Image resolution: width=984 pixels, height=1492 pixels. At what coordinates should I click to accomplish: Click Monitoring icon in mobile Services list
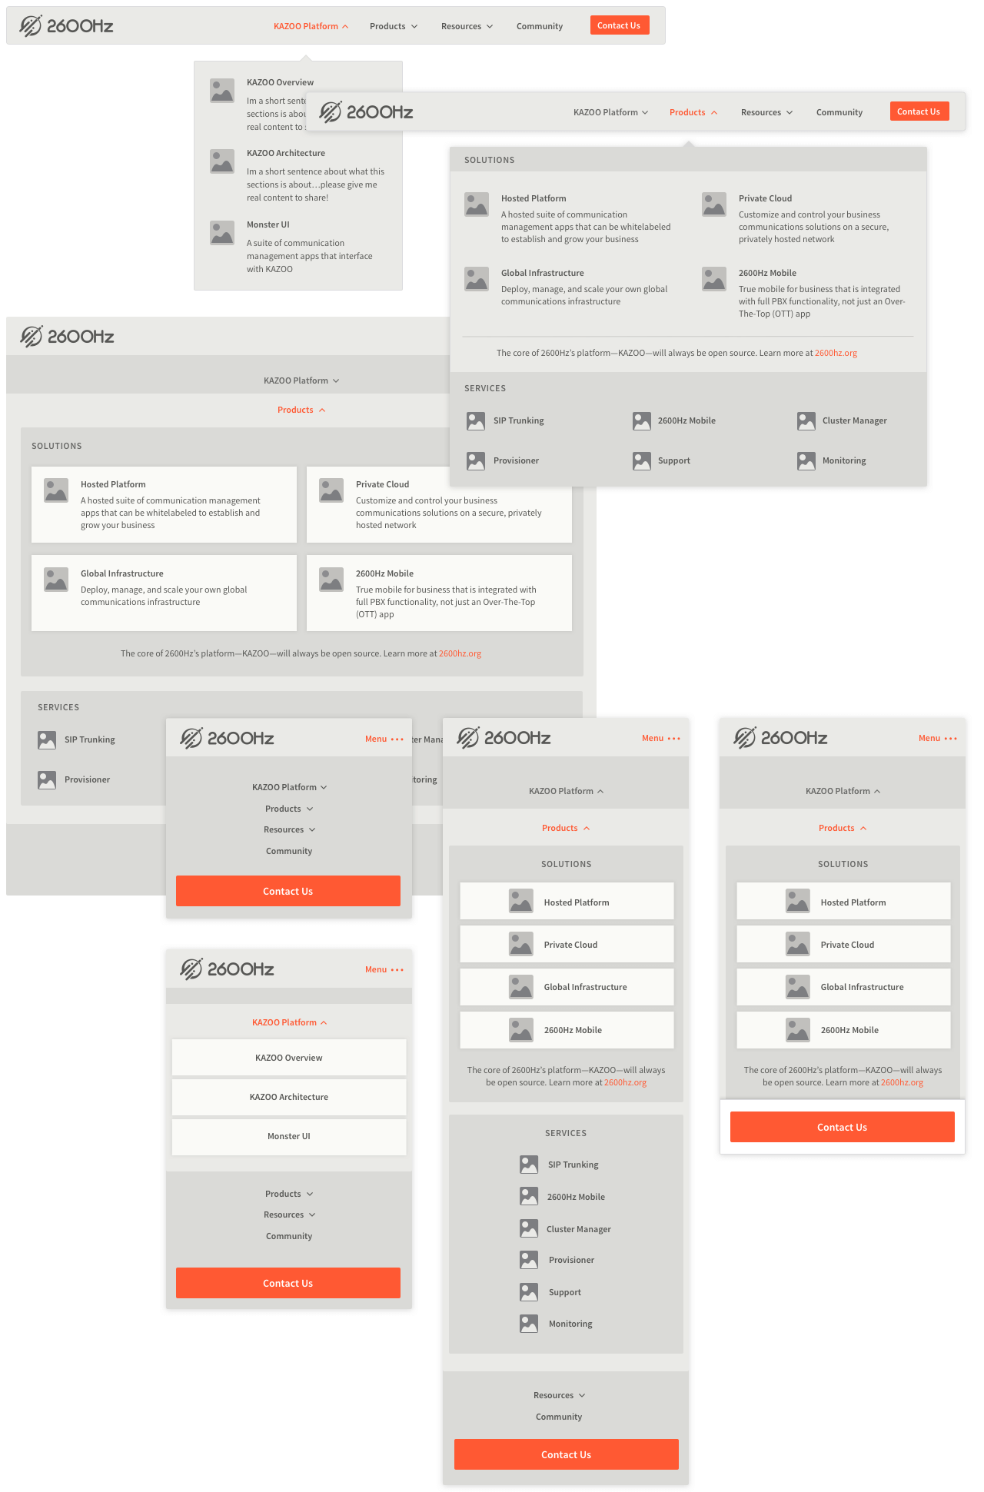point(529,1324)
